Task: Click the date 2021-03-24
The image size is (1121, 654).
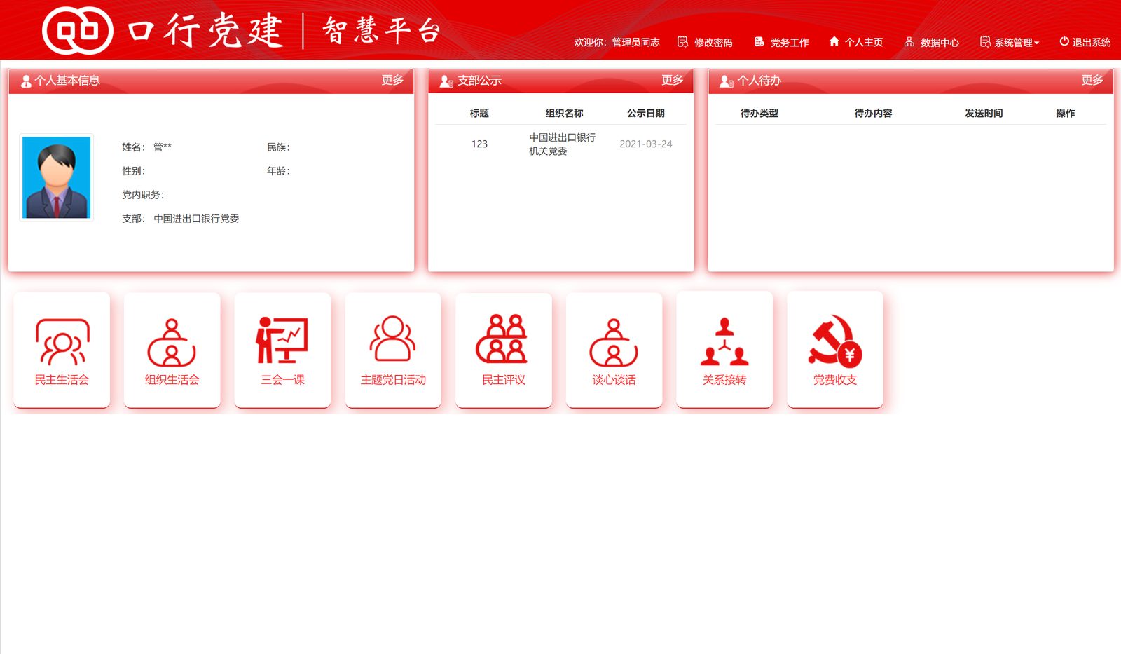Action: (646, 144)
